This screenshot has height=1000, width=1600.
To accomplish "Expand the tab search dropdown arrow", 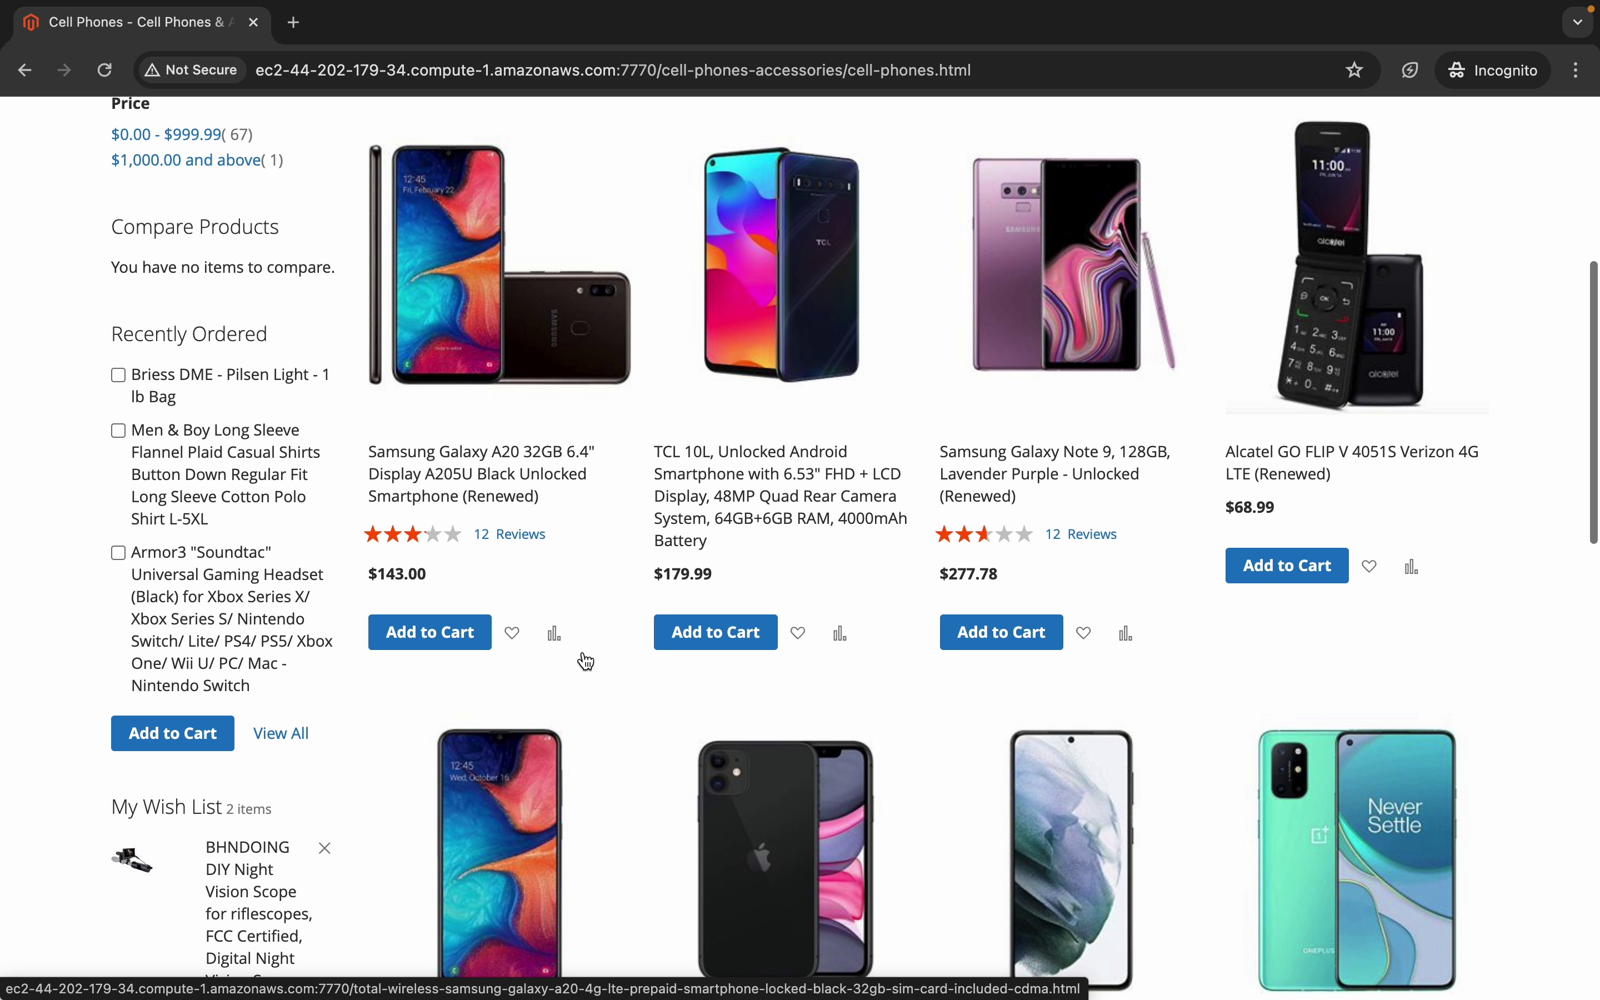I will coord(1578,22).
